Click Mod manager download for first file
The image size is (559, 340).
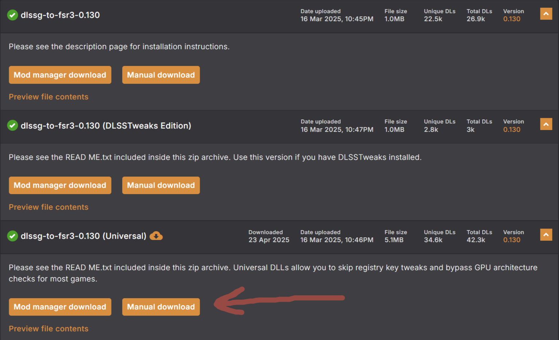tap(60, 75)
